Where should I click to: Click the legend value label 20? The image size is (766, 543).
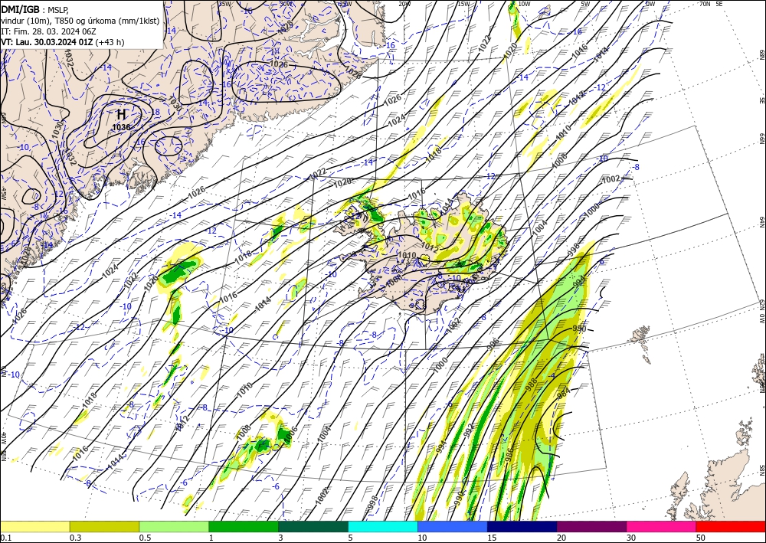click(561, 538)
